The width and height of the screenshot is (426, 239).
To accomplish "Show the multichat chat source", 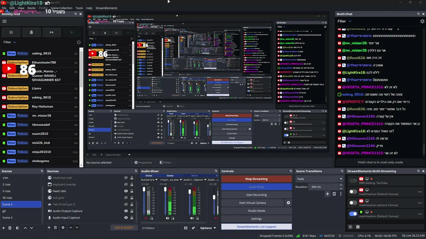I will pos(126,178).
